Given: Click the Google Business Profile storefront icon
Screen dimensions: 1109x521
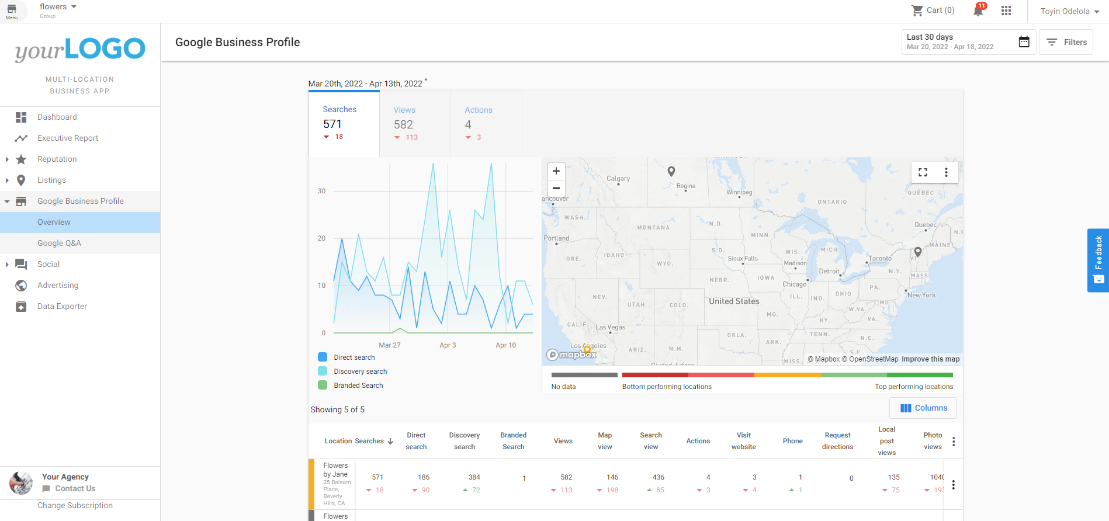Looking at the screenshot, I should [21, 201].
